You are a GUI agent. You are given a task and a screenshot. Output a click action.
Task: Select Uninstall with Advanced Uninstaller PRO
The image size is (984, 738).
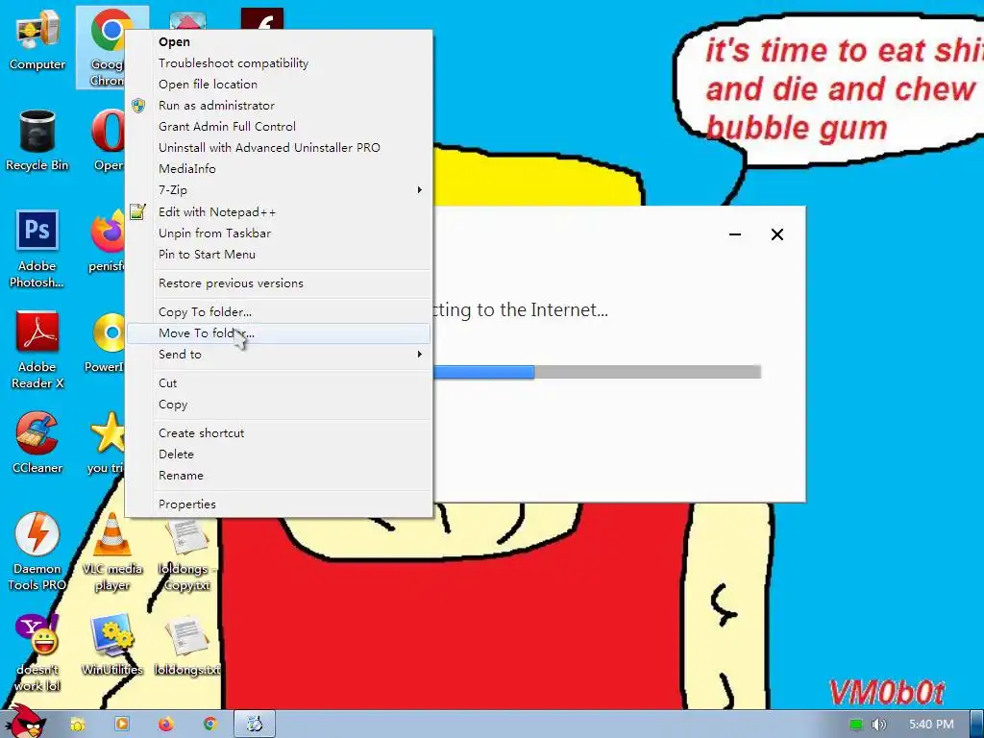[x=279, y=147]
